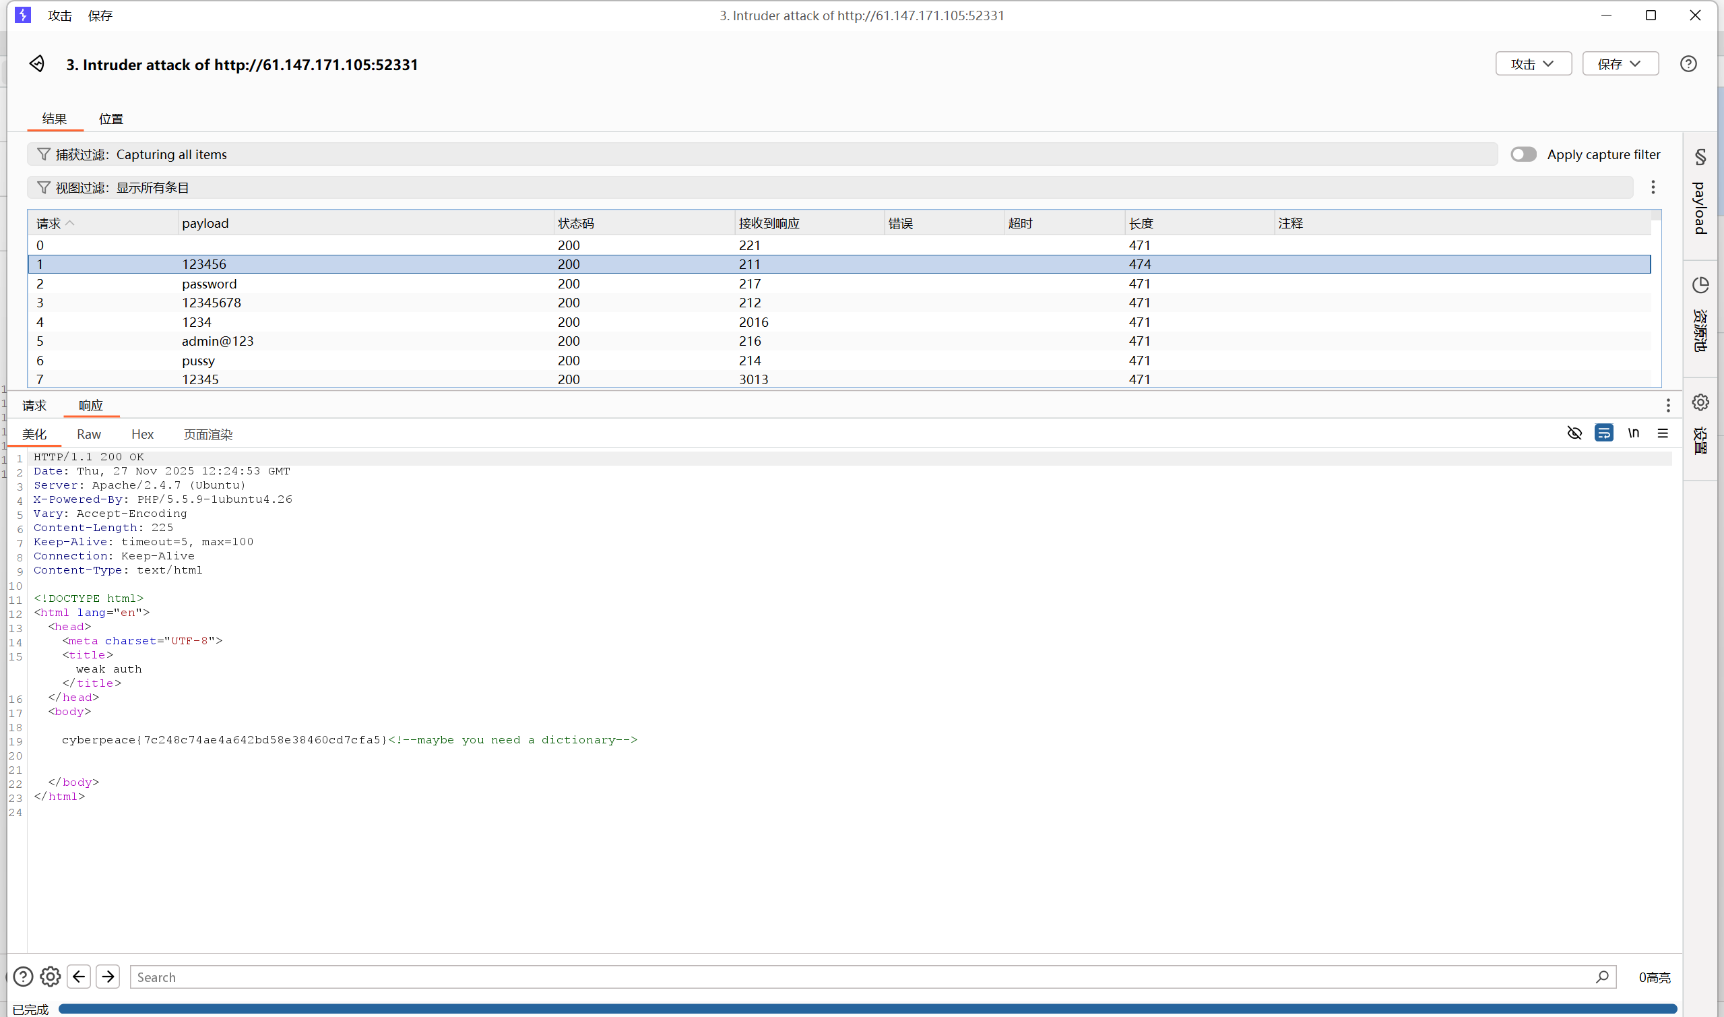Image resolution: width=1724 pixels, height=1017 pixels.
Task: Click the back arrow icon beside attack title
Action: [x=37, y=64]
